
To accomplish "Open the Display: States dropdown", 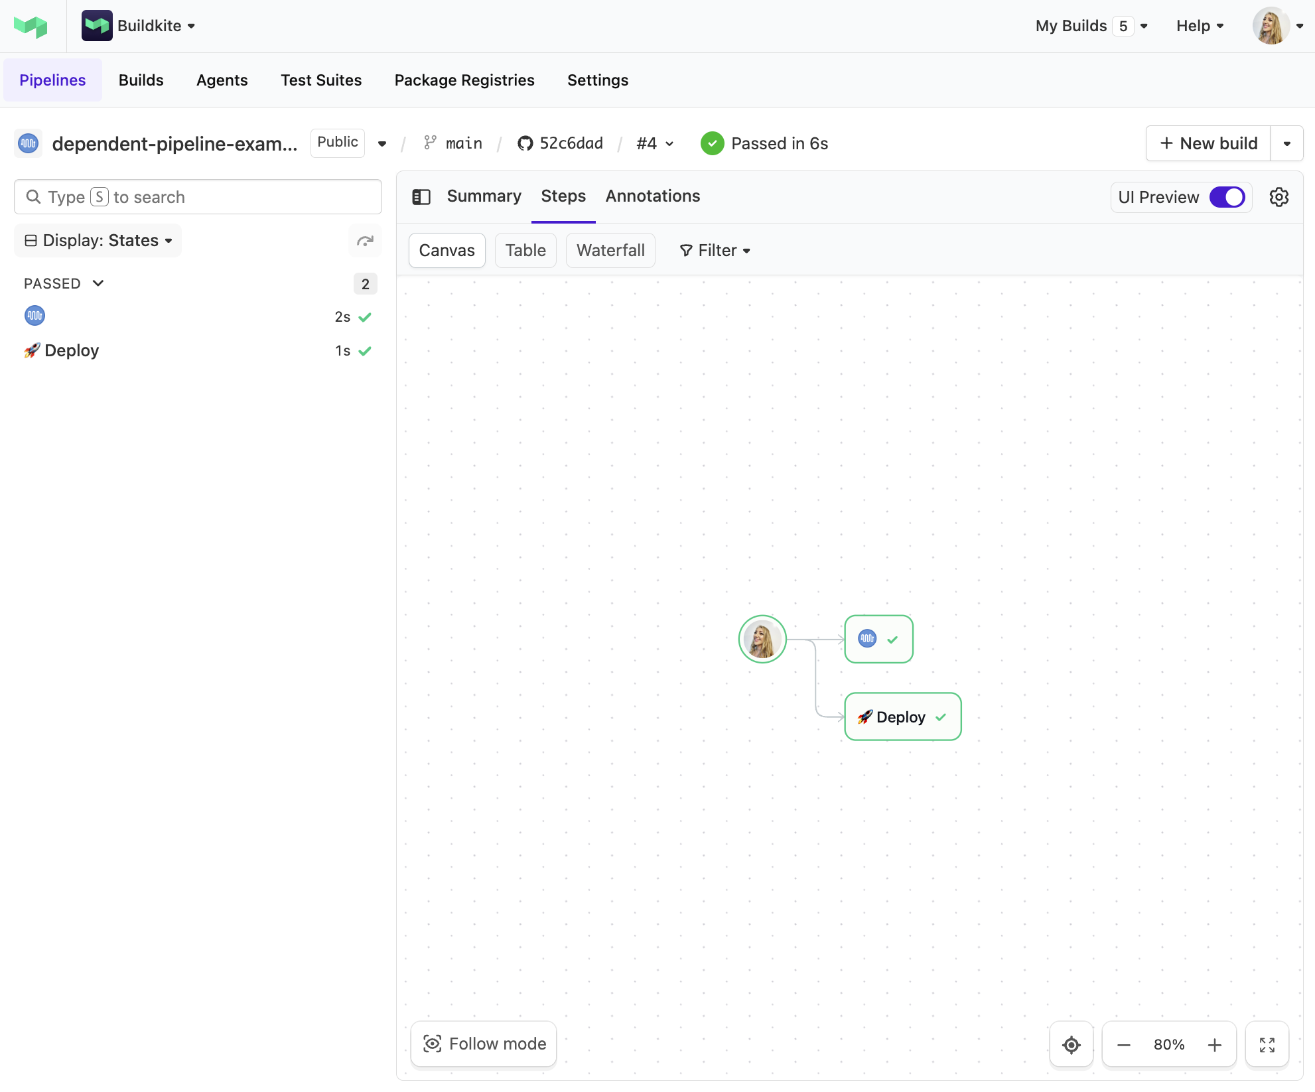I will pyautogui.click(x=98, y=240).
